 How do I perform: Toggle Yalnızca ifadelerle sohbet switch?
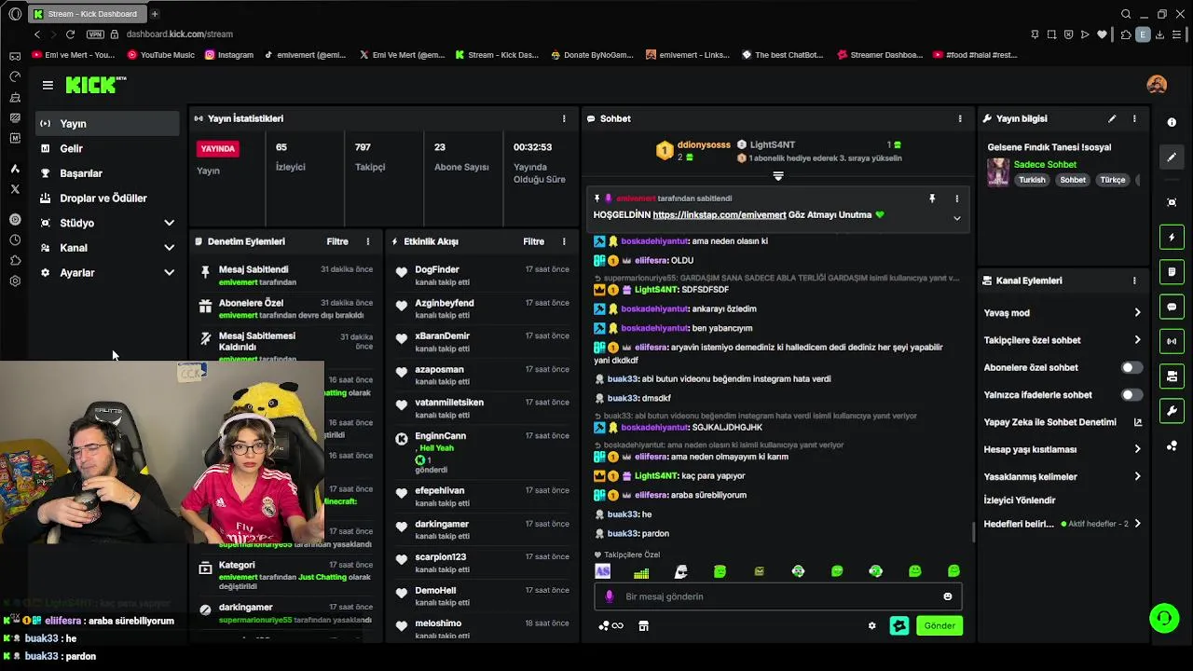pos(1131,395)
